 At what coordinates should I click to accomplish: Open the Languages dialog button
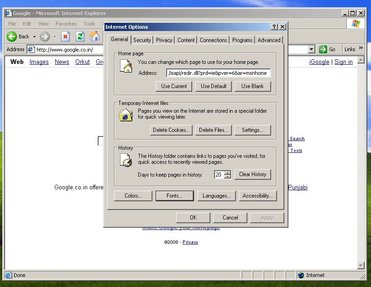click(216, 196)
